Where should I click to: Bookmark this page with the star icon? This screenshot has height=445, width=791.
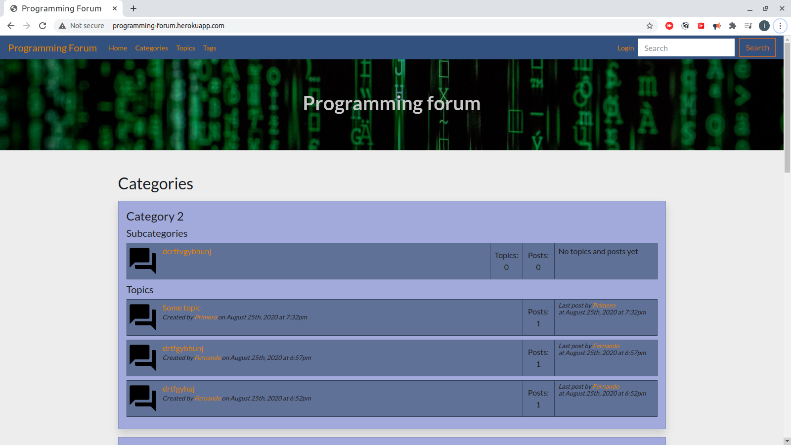click(x=650, y=26)
